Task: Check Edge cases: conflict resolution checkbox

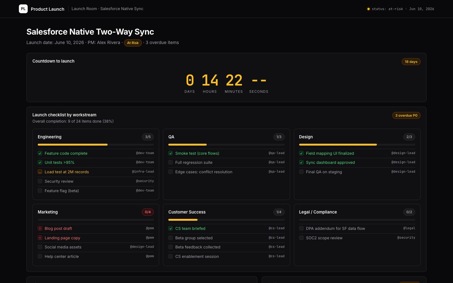Action: tap(171, 172)
